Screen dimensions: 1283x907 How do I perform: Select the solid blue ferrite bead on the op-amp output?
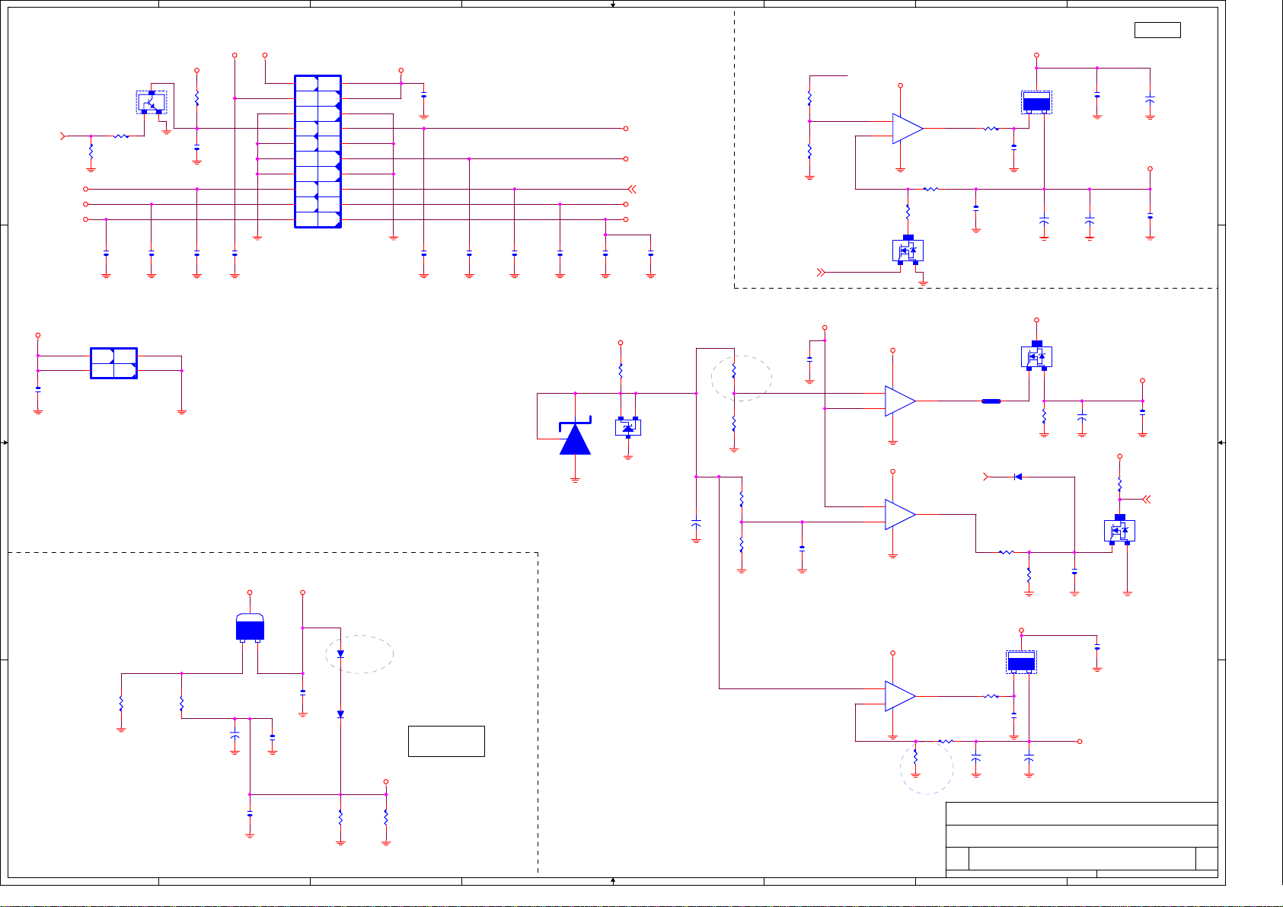pos(991,401)
